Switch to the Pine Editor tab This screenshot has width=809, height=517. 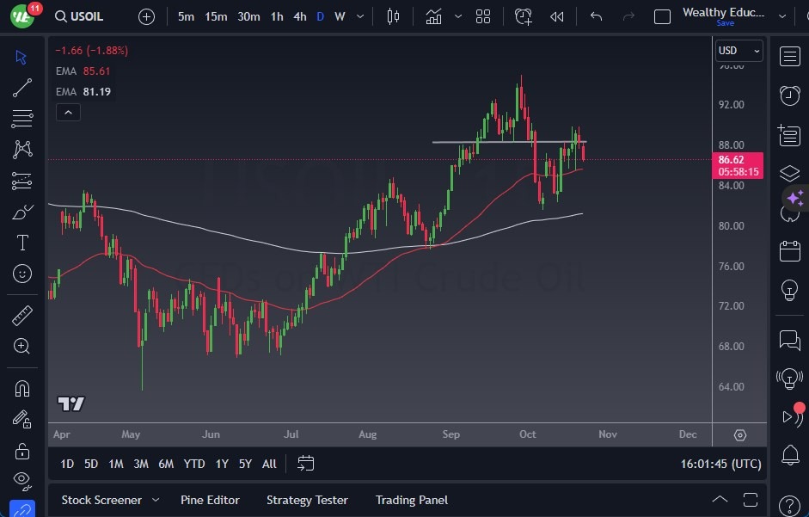pyautogui.click(x=210, y=500)
